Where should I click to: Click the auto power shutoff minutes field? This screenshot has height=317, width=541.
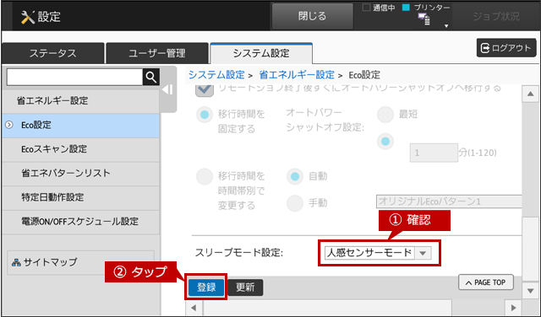[434, 153]
